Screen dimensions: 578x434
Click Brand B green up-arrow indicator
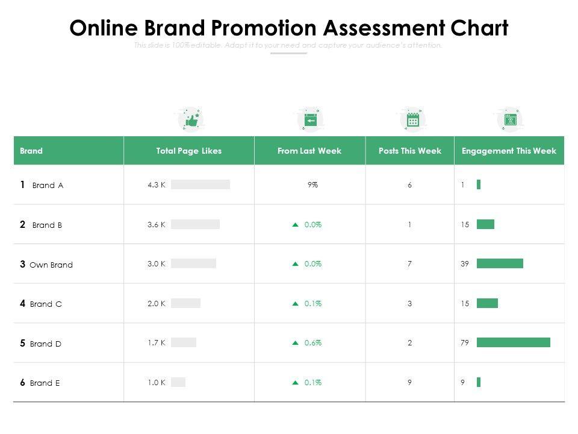[x=295, y=225]
